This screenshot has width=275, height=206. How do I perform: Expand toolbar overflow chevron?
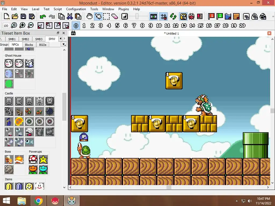click(273, 16)
